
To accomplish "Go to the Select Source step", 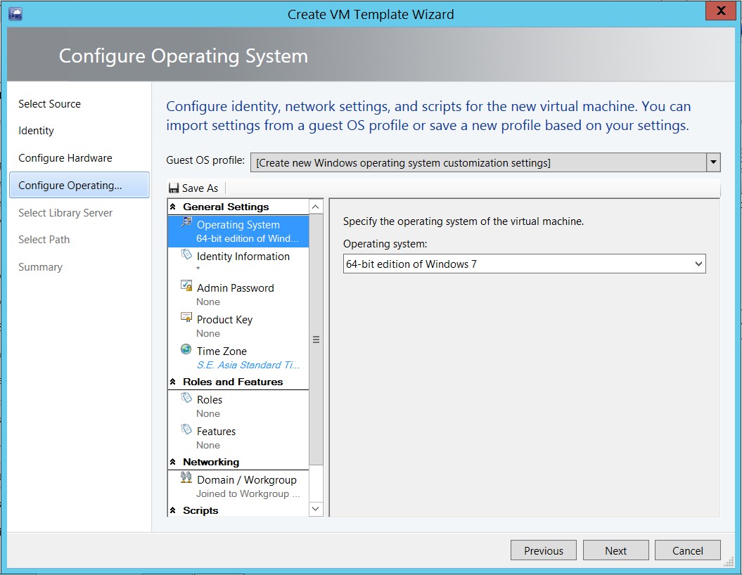I will point(49,103).
